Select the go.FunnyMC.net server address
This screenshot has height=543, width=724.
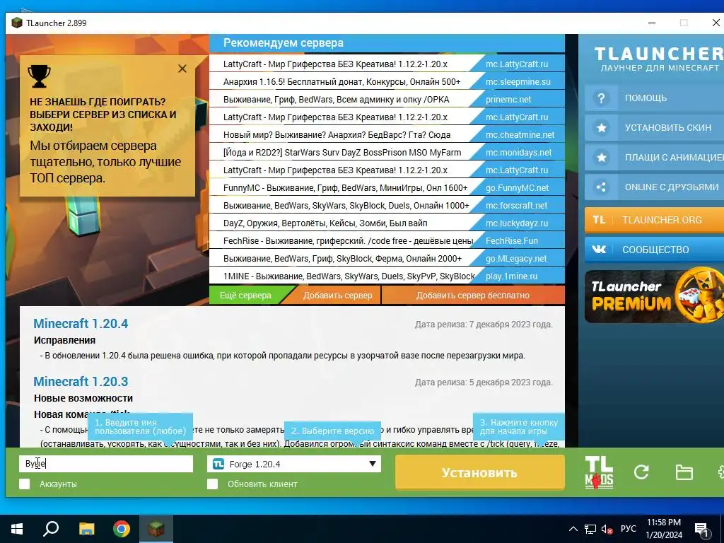[x=517, y=188]
